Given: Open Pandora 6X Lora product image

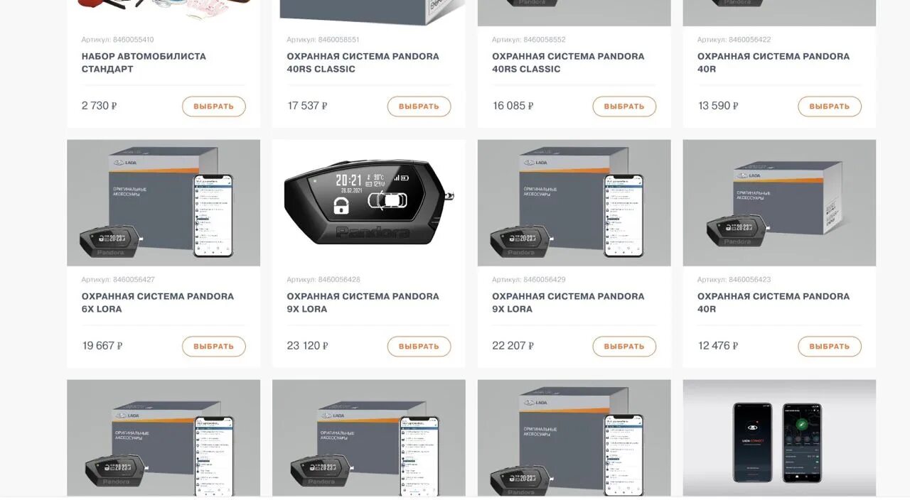Looking at the screenshot, I should pos(164,202).
